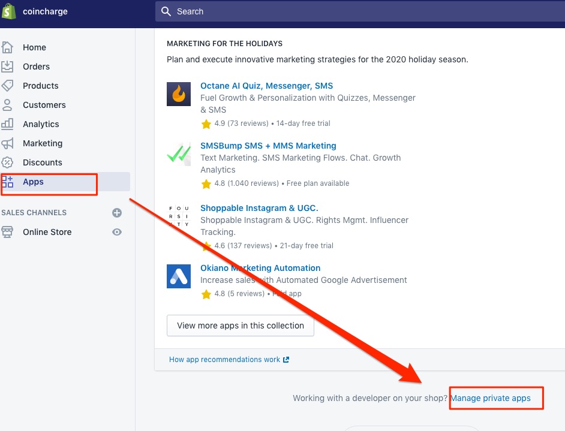Viewport: 565px width, 431px height.
Task: Click the search magnifier icon
Action: (x=166, y=11)
